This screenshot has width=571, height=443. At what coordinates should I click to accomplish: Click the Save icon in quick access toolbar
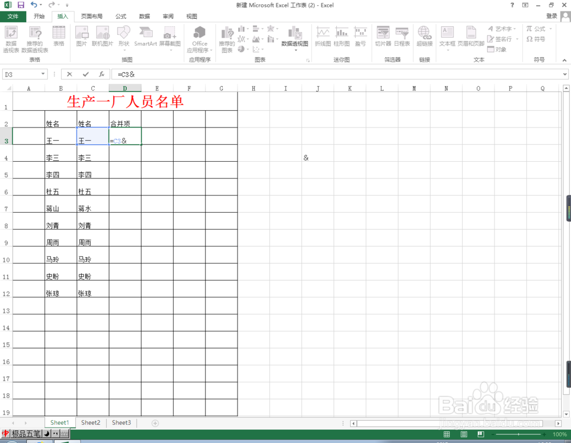(x=21, y=5)
